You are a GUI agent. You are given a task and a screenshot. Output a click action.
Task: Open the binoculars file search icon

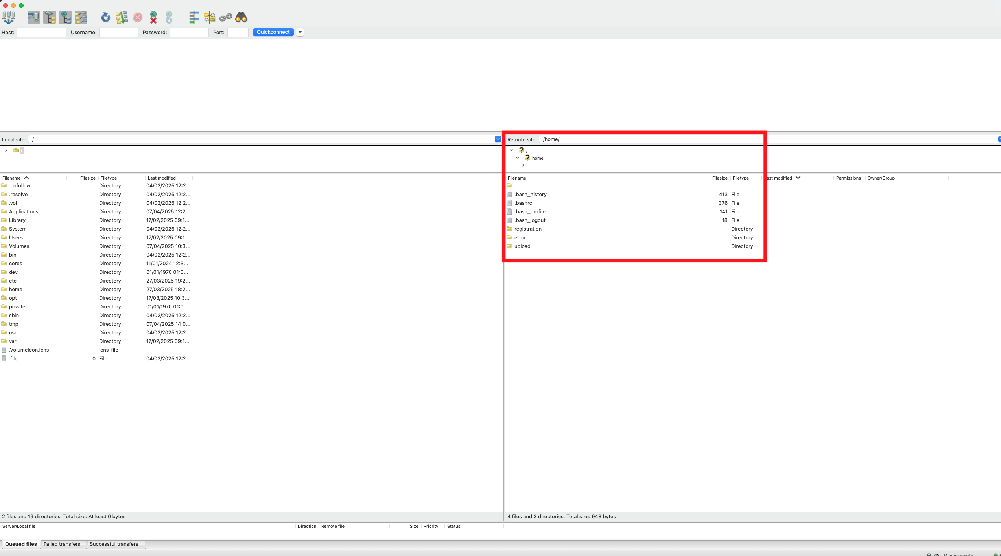[241, 17]
